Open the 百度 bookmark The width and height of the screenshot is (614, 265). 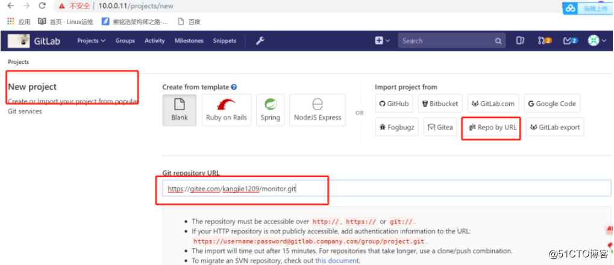pos(189,22)
